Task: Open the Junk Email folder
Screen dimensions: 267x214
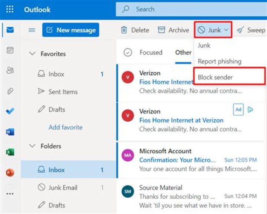Action: (64, 188)
